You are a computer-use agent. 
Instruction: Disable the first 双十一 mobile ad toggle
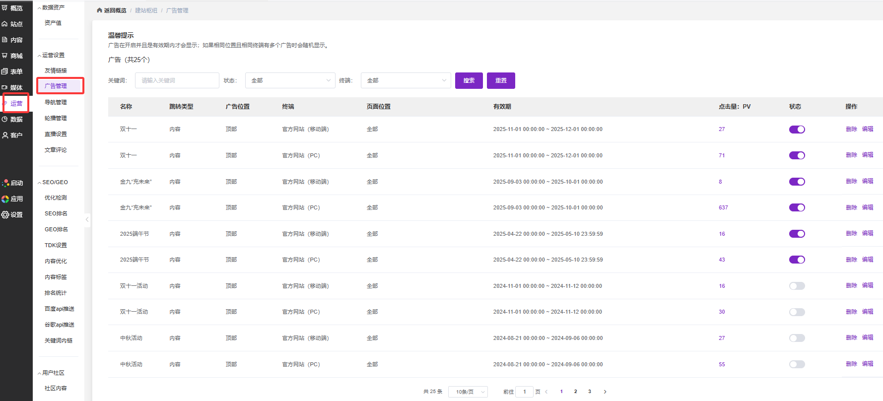pyautogui.click(x=797, y=130)
